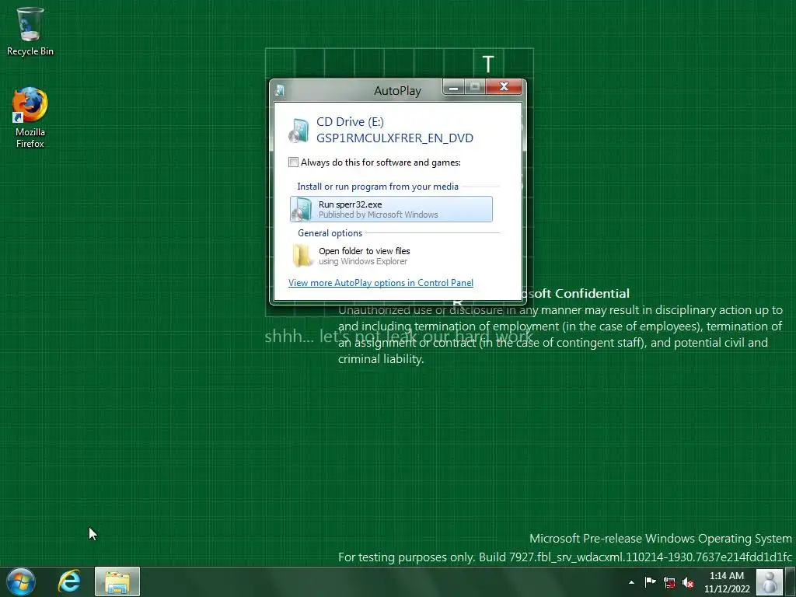Click the sperr32.exe program icon
Viewport: 796px width, 597px height.
point(302,209)
